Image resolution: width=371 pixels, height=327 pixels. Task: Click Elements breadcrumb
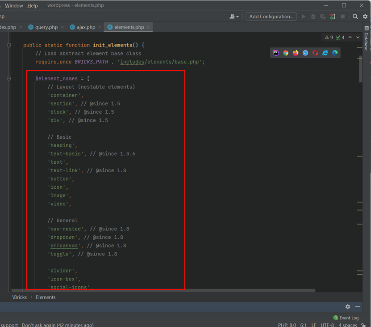46,297
